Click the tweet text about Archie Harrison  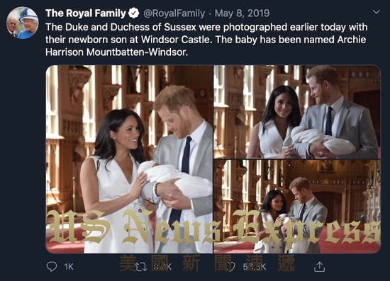206,40
